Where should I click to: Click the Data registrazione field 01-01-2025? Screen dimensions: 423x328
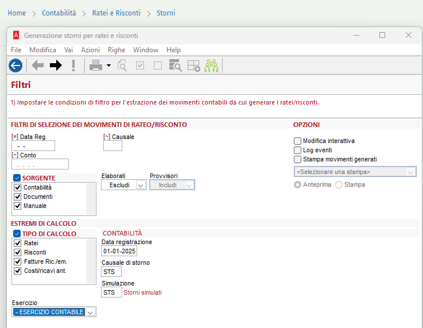click(119, 251)
